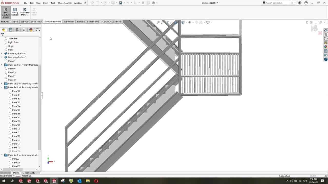Expand Plane Set 1 for Primary Members
The height and width of the screenshot is (184, 328).
[x=2, y=65]
